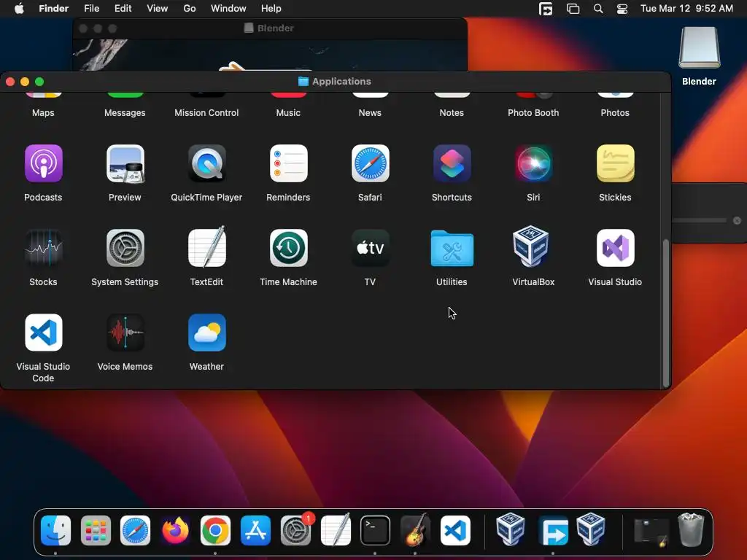Open the Reminders app icon
This screenshot has height=560, width=747.
[288, 163]
